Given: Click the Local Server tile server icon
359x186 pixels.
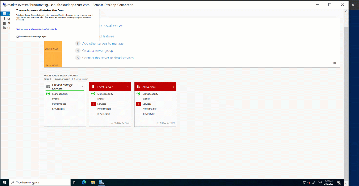Looking at the screenshot, I should tap(93, 87).
